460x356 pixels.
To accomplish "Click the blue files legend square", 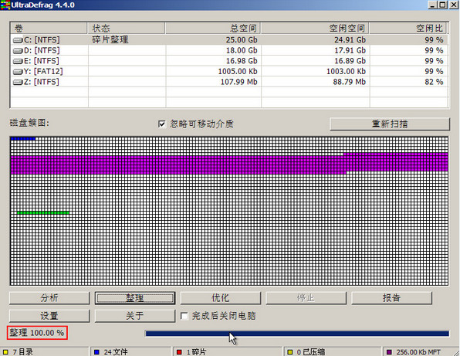I will [x=96, y=352].
